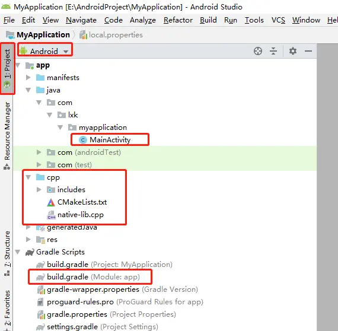This screenshot has height=331, width=338.
Task: Click the proguard-rules.pro file icon
Action: [40, 302]
